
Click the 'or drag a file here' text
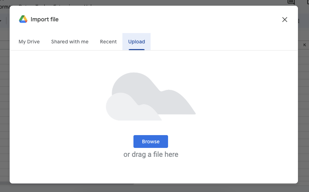151,154
